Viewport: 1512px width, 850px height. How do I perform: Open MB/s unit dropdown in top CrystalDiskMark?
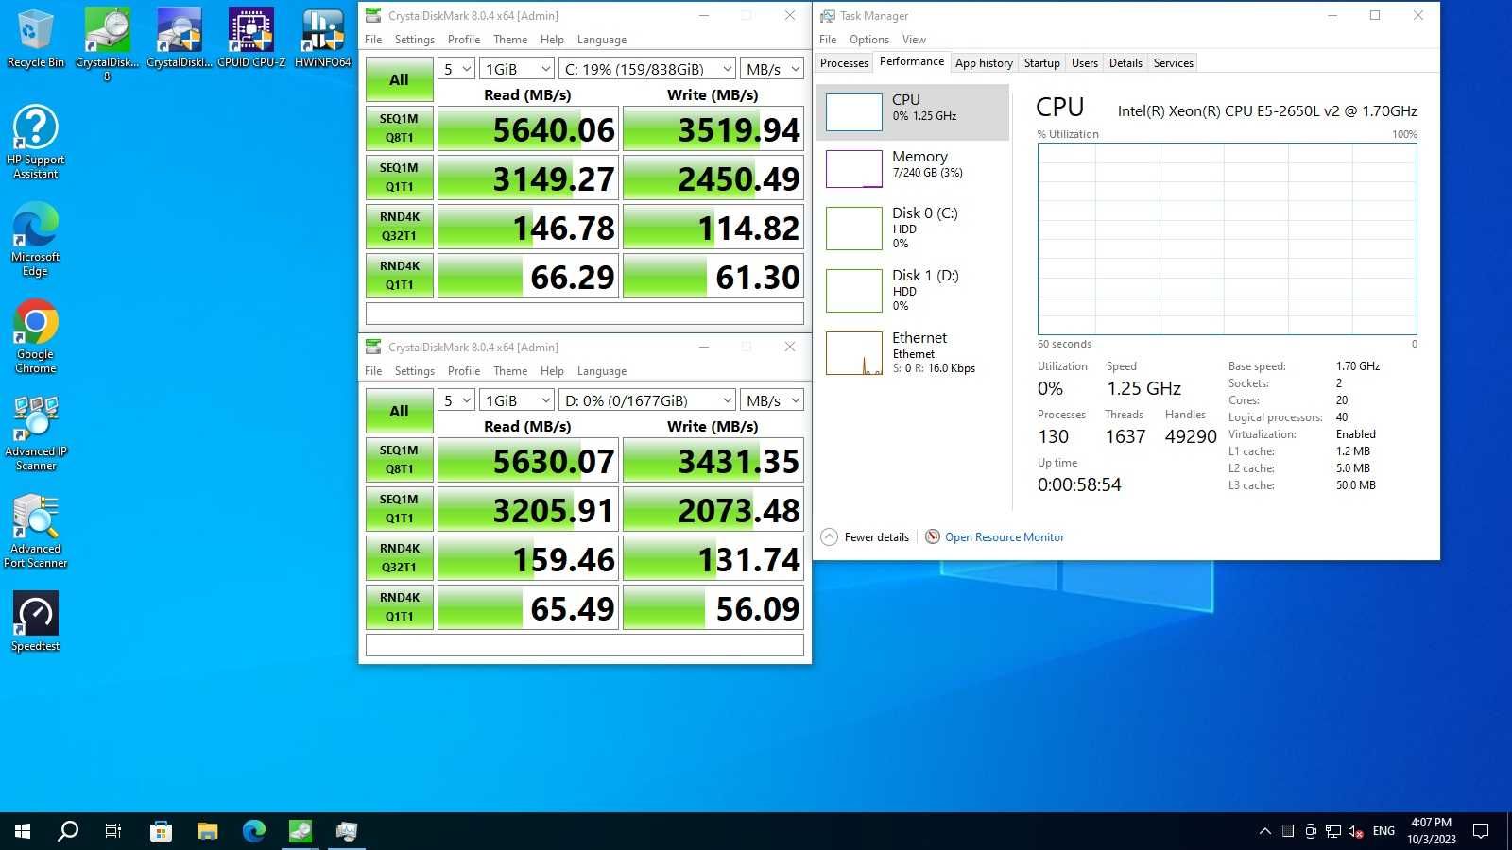(772, 69)
